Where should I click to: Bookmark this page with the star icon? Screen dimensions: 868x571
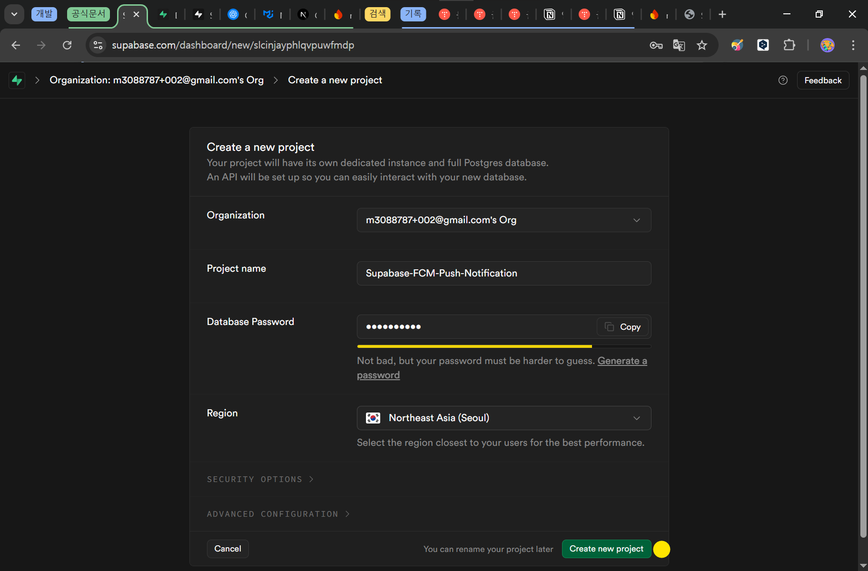pyautogui.click(x=702, y=45)
